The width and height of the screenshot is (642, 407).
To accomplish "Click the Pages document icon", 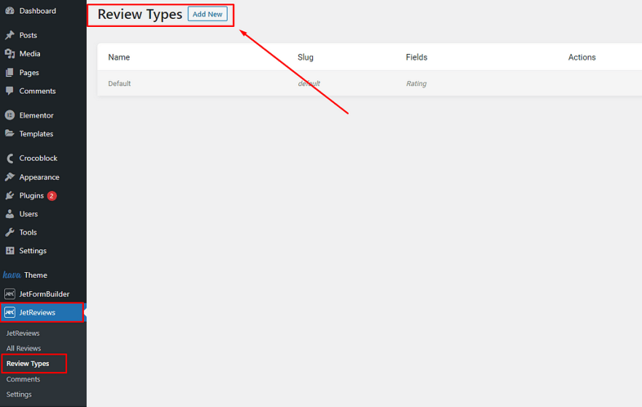I will pyautogui.click(x=9, y=72).
